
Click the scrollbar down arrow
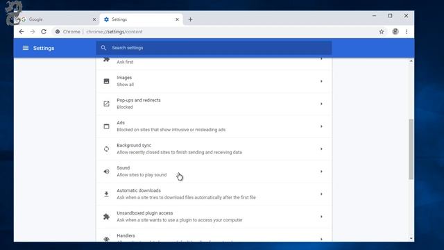[x=411, y=239]
